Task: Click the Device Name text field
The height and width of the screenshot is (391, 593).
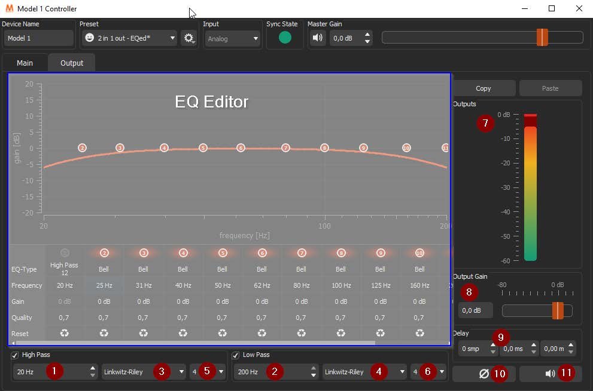Action: pyautogui.click(x=38, y=38)
